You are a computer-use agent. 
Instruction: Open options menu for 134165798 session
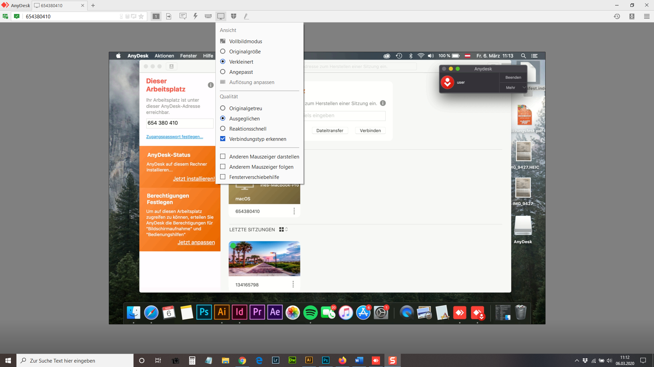(293, 284)
